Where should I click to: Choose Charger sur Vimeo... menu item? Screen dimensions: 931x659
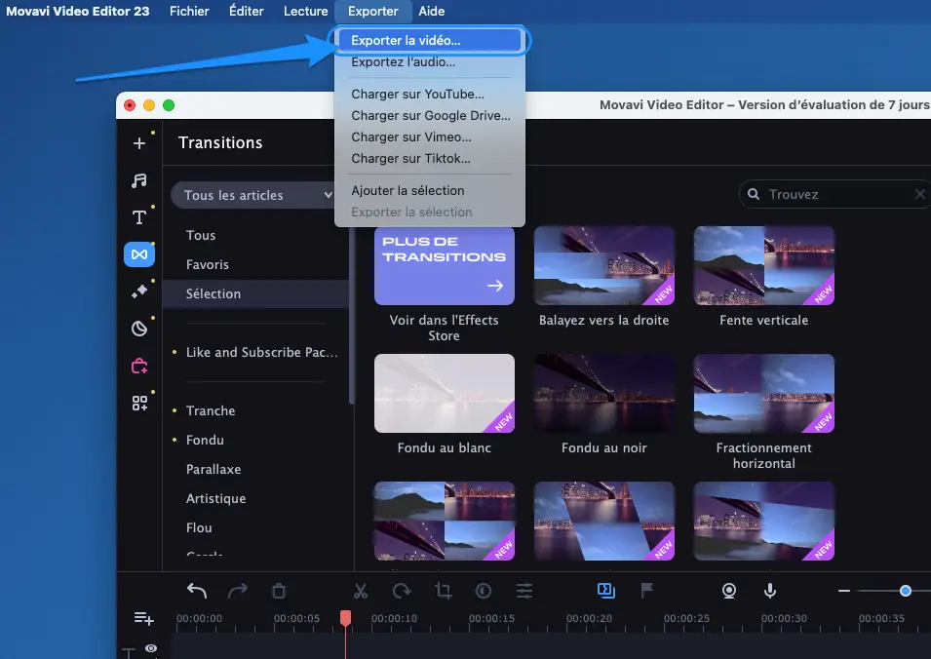(x=430, y=136)
